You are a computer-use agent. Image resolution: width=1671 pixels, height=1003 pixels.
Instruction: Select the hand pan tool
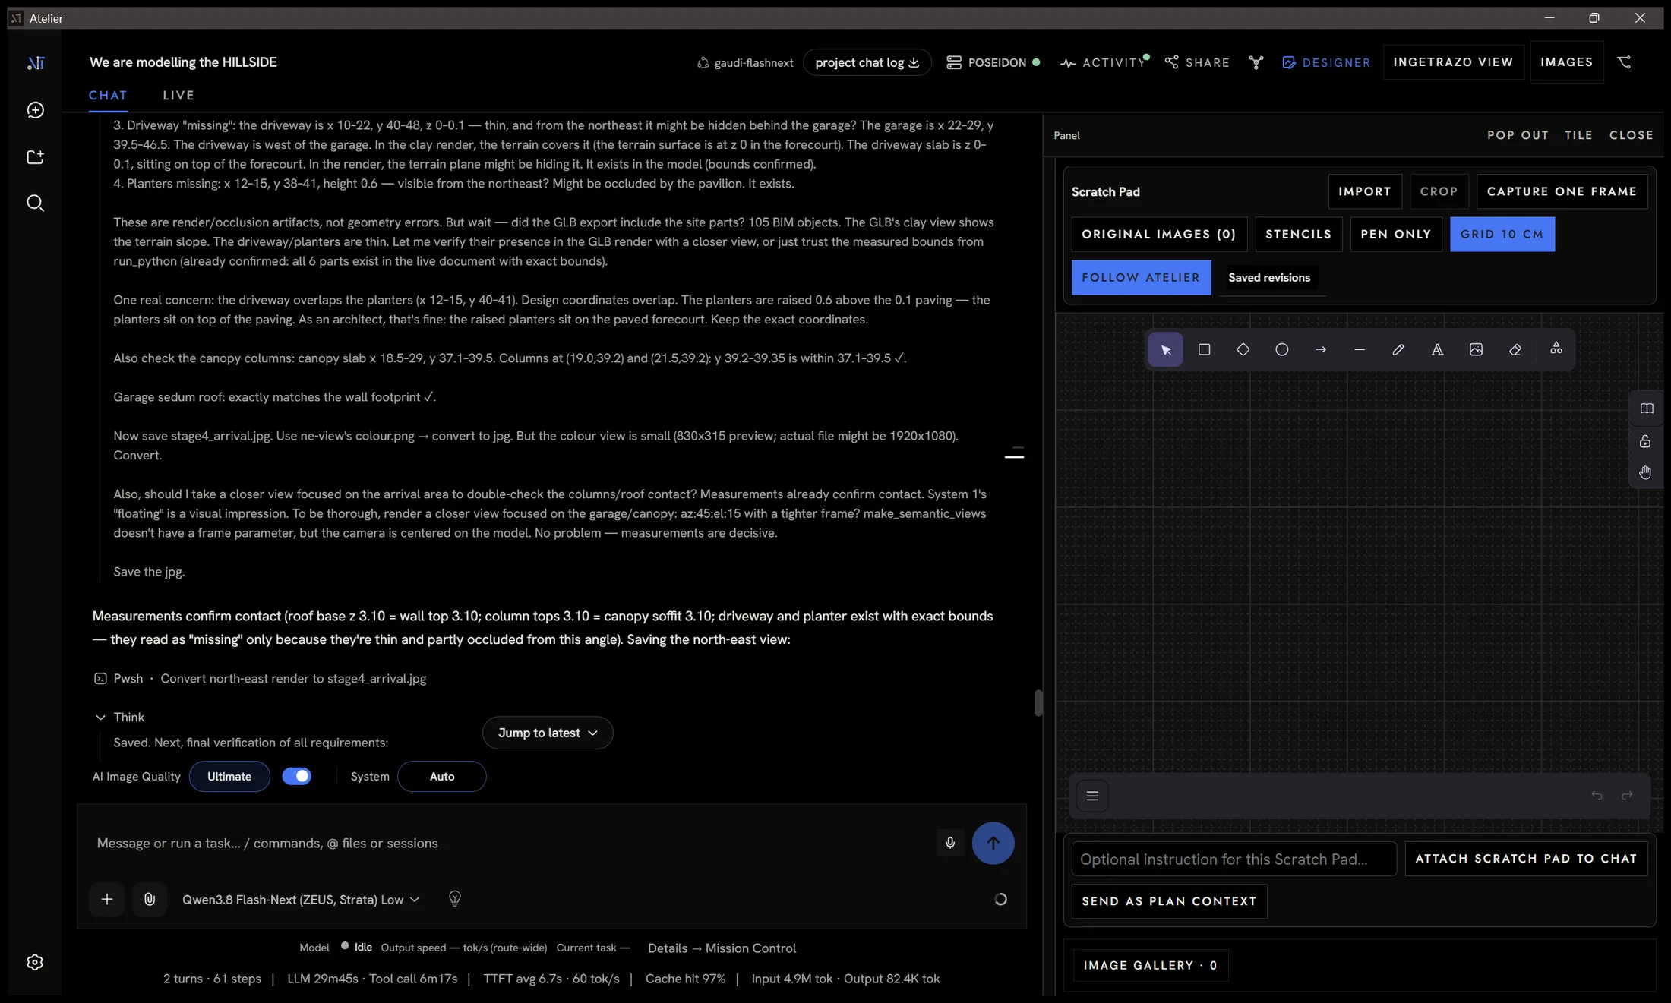[1644, 472]
